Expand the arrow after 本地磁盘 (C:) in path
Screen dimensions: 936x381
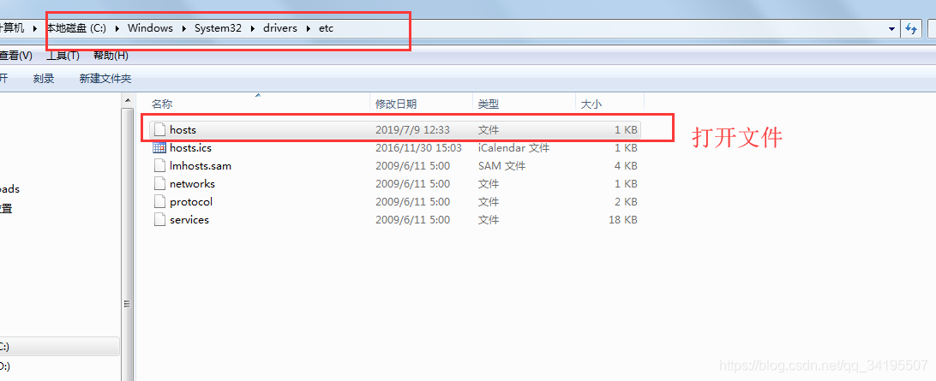[117, 28]
